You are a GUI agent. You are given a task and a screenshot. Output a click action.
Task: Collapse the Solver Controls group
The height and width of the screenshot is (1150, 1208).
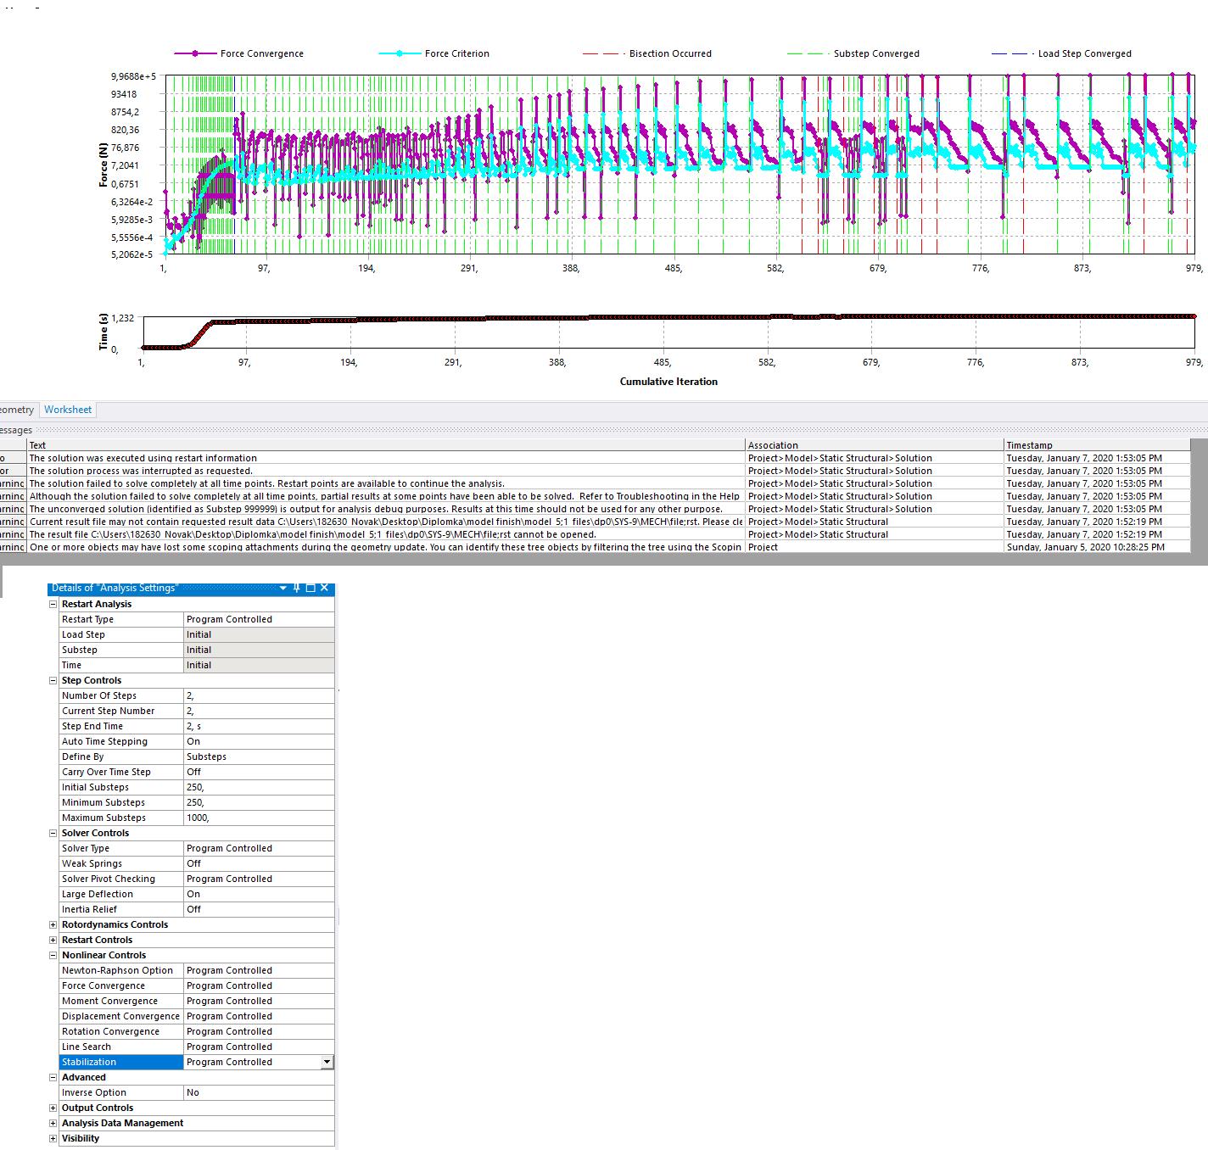pos(53,833)
